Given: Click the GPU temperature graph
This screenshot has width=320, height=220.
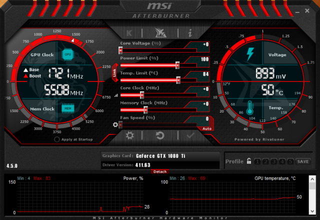Looking at the screenshot, I should click(x=232, y=197).
